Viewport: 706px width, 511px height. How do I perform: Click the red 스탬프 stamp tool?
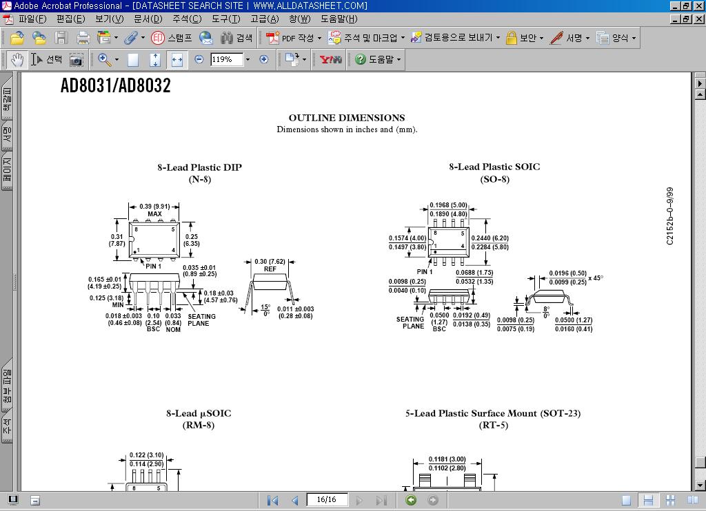tap(171, 38)
